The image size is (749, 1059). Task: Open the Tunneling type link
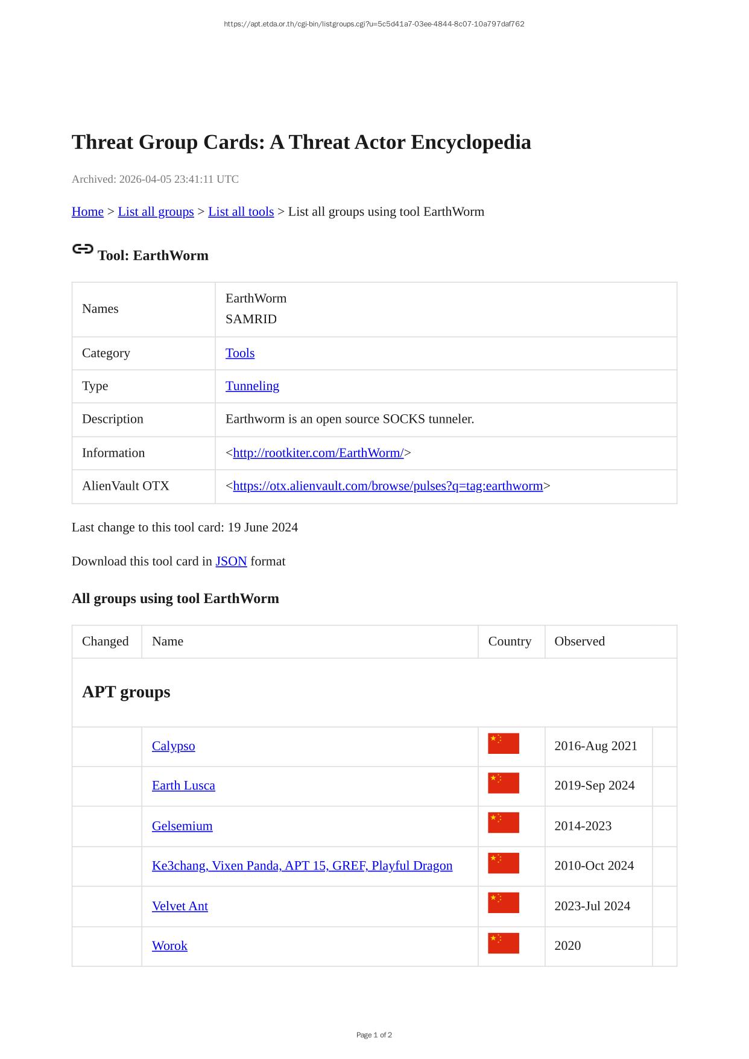click(252, 386)
